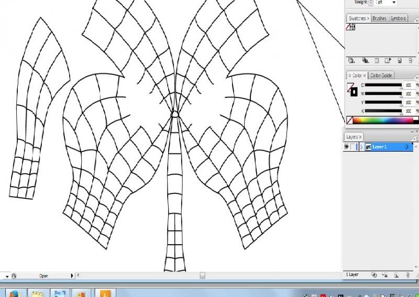Activate the Stroke box in Color panel
Image resolution: width=419 pixels, height=297 pixels.
pyautogui.click(x=354, y=92)
